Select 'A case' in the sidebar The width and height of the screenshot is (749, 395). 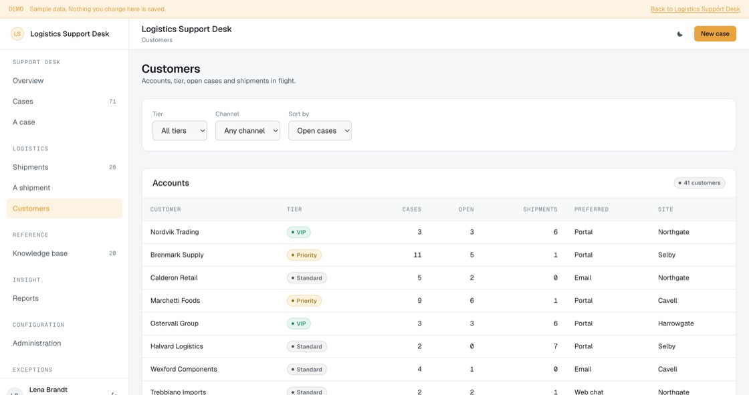64,122
